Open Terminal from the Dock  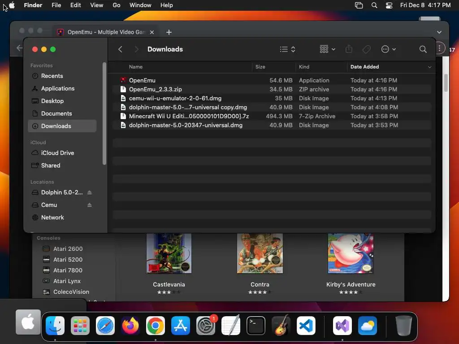(x=256, y=326)
